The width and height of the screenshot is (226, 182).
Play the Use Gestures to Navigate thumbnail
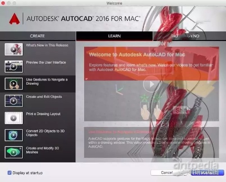click(14, 84)
